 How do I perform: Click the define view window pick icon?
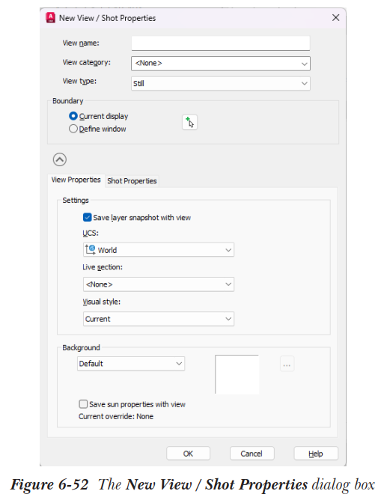coord(189,123)
